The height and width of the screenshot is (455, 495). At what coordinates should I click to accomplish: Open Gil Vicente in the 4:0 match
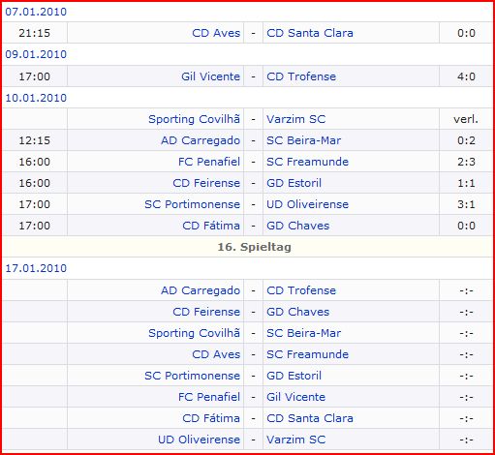pos(210,76)
